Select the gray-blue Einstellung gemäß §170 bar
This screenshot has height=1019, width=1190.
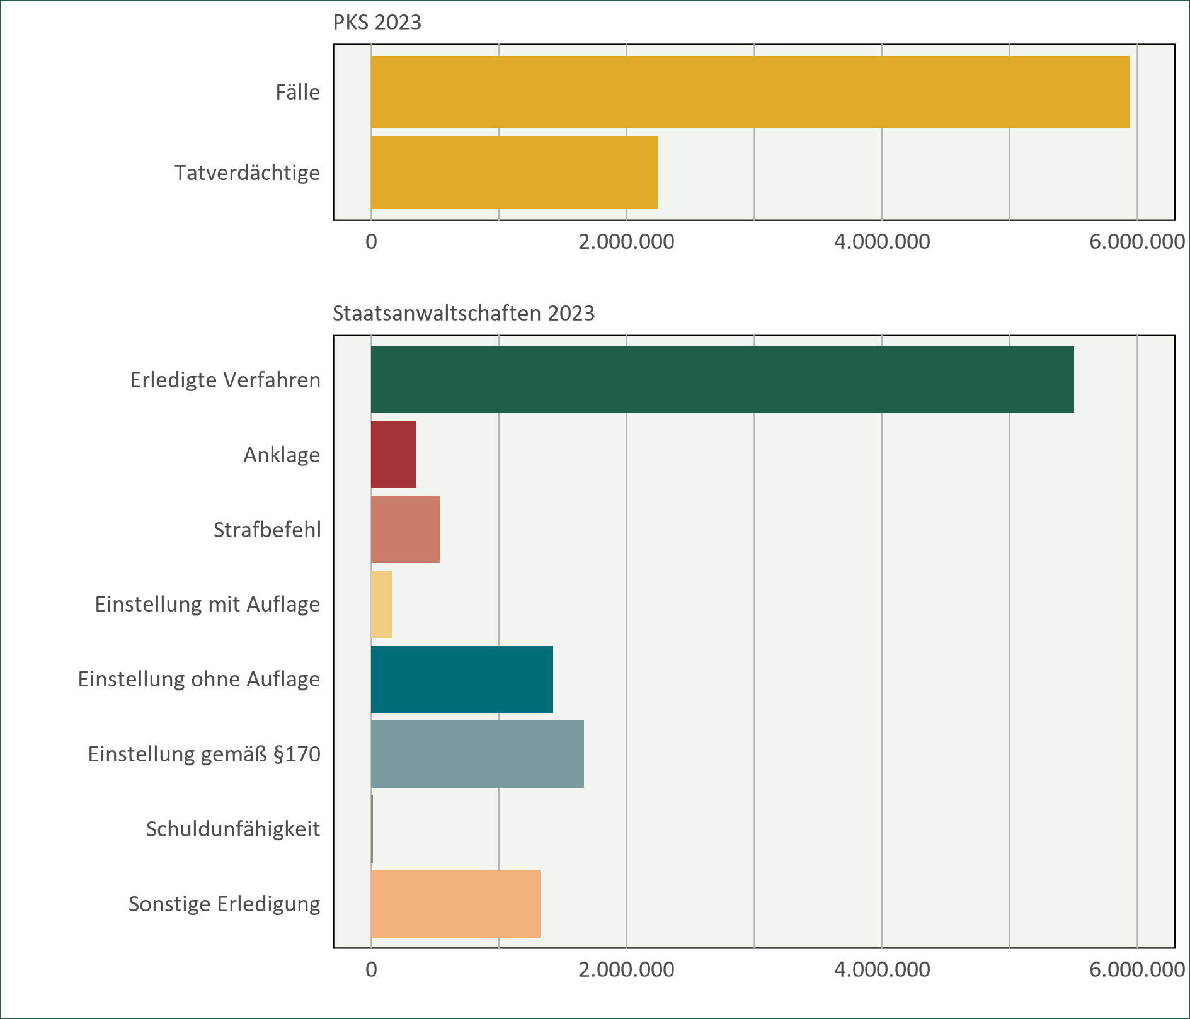(x=477, y=754)
